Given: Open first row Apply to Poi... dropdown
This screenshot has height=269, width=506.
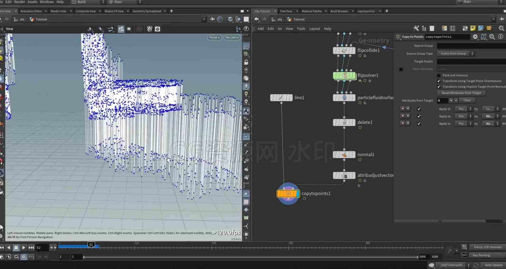Looking at the screenshot, I should point(464,109).
